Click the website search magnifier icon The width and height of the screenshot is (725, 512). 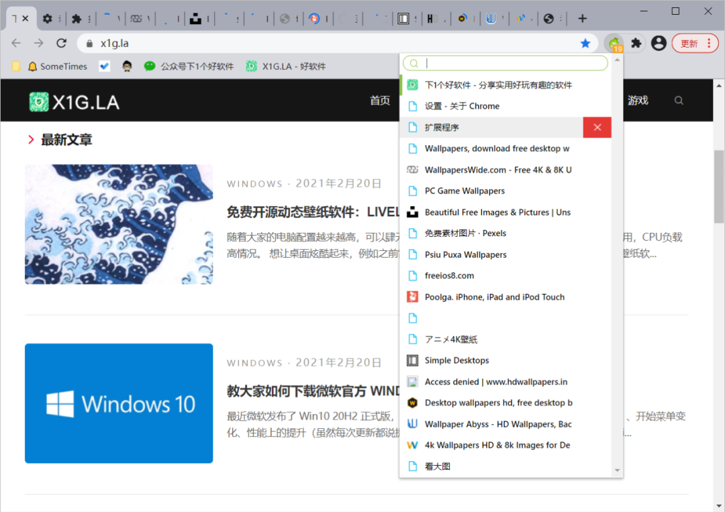click(679, 100)
